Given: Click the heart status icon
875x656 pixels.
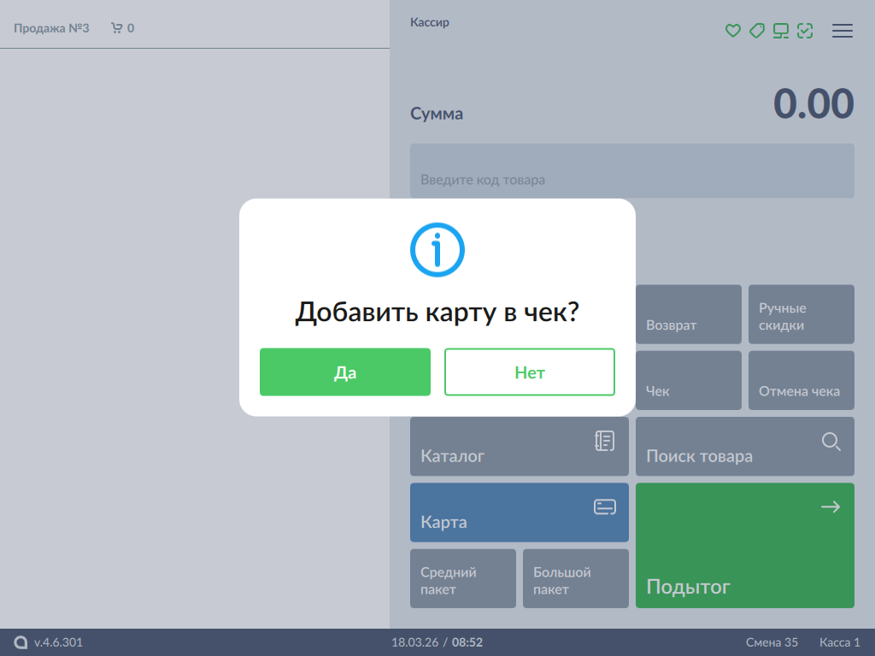Looking at the screenshot, I should 732,31.
